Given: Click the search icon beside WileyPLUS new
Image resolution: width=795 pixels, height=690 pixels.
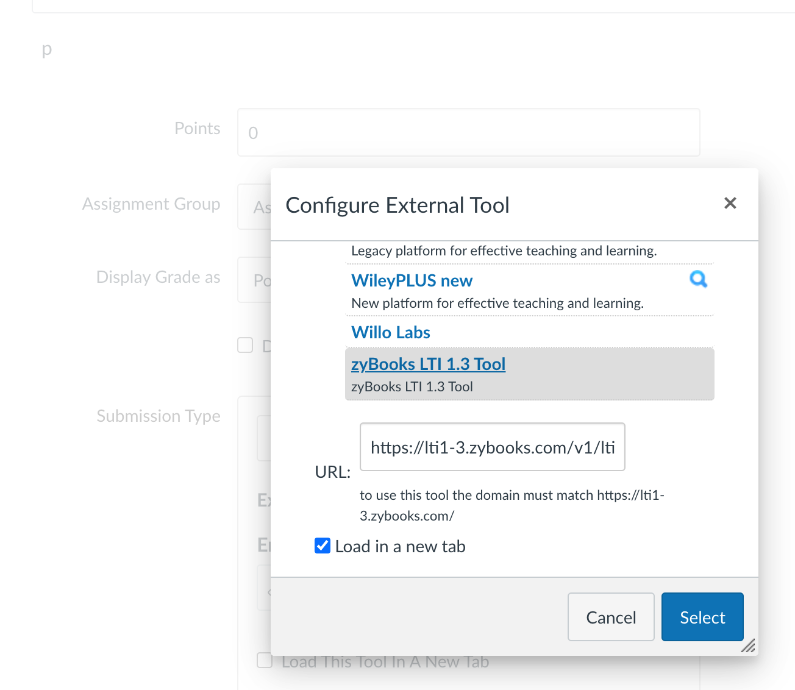Looking at the screenshot, I should pyautogui.click(x=698, y=279).
